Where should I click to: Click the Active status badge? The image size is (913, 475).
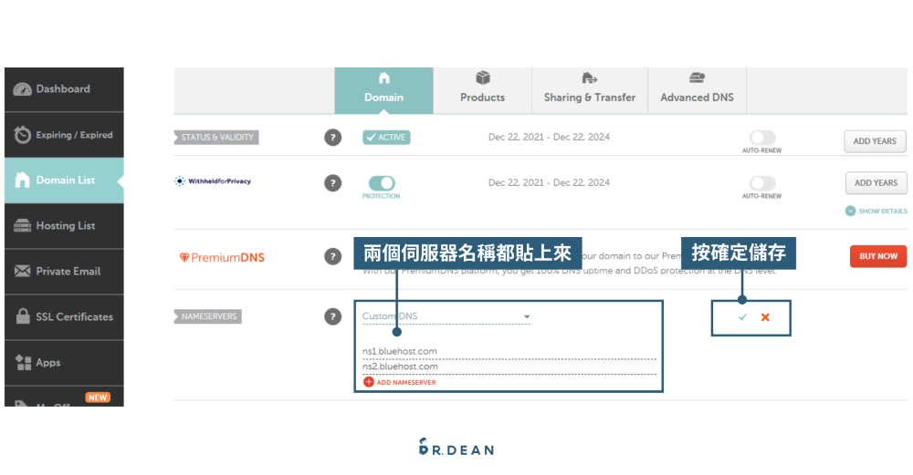(x=386, y=138)
